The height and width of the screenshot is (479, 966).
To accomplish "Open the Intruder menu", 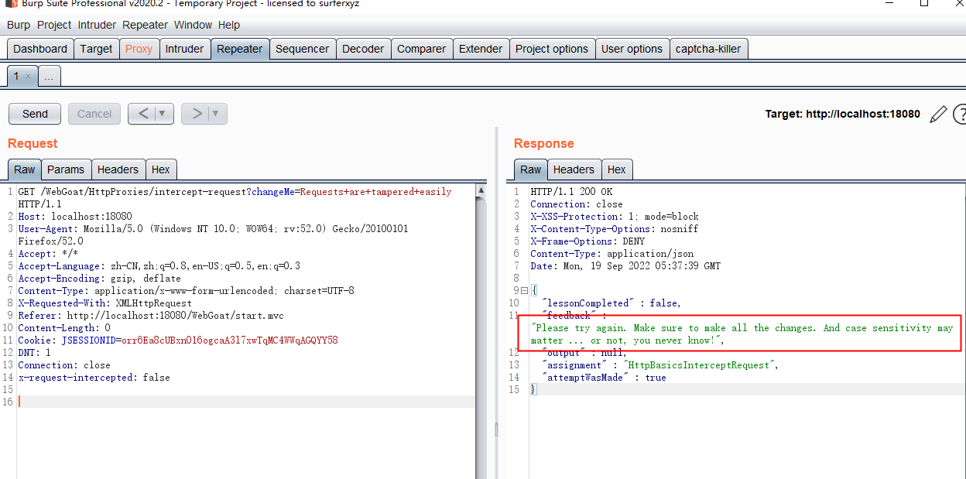I will coord(97,25).
